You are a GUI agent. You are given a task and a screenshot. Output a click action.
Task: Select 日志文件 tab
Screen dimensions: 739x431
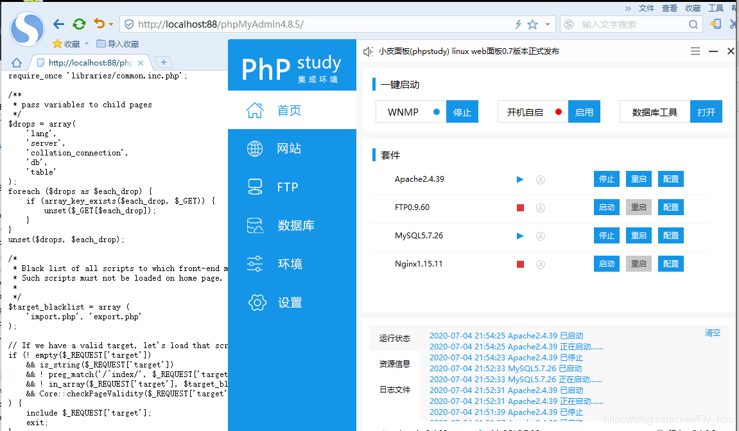[395, 389]
